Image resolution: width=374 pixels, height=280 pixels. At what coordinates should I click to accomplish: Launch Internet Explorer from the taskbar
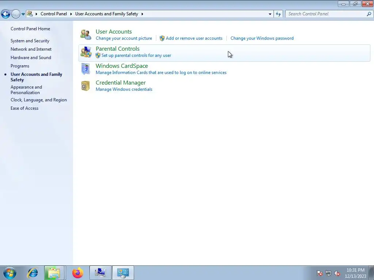(x=33, y=273)
